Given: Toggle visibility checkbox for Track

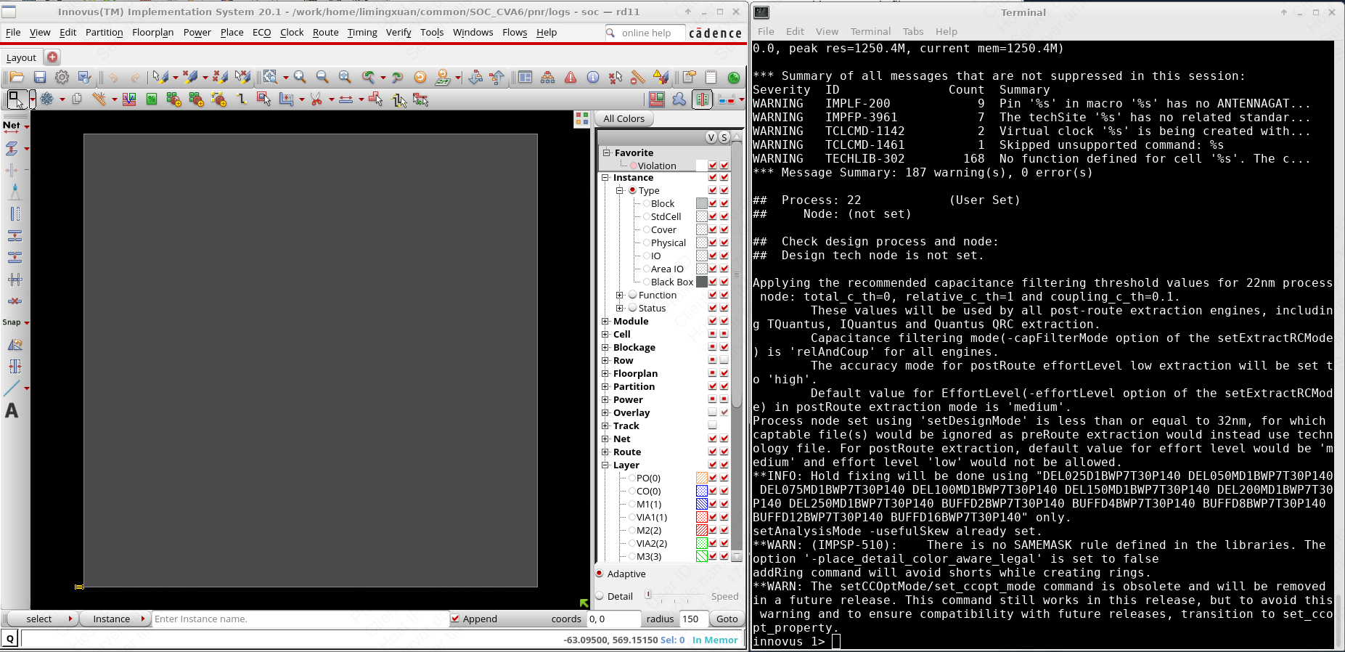Looking at the screenshot, I should [x=712, y=425].
